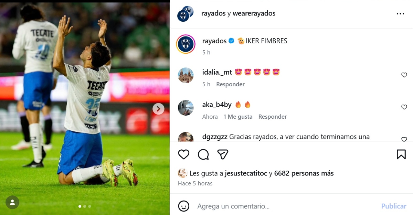Reply to aka_b4by's comment
This screenshot has height=215, width=413.
[273, 117]
